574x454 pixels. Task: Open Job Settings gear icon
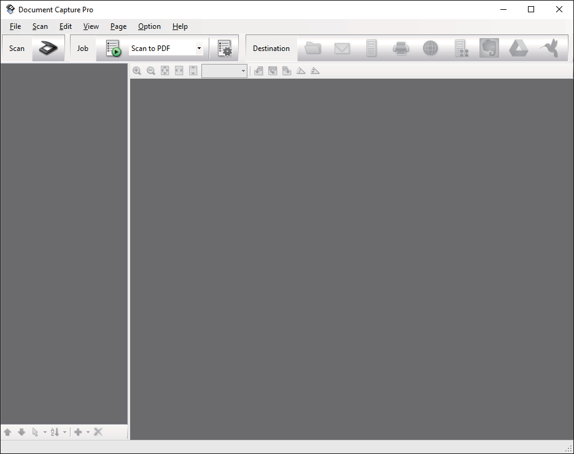click(225, 48)
